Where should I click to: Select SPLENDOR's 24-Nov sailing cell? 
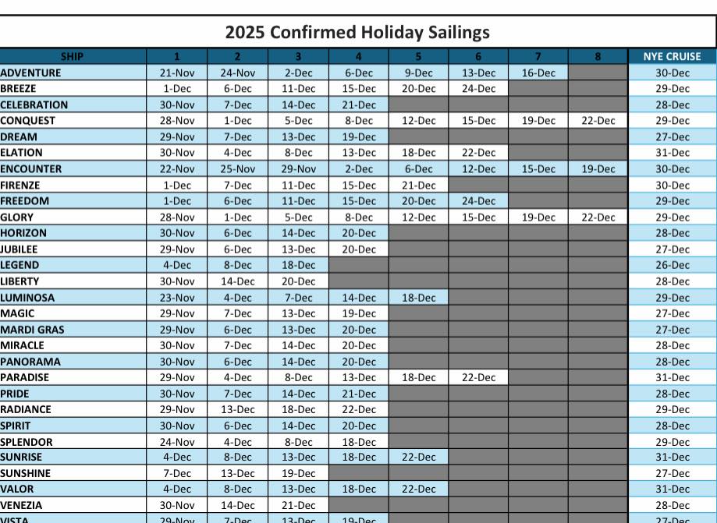[177, 442]
